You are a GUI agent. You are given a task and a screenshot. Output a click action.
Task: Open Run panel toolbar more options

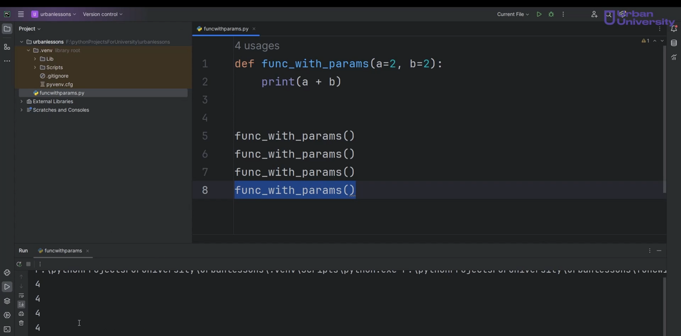click(40, 264)
